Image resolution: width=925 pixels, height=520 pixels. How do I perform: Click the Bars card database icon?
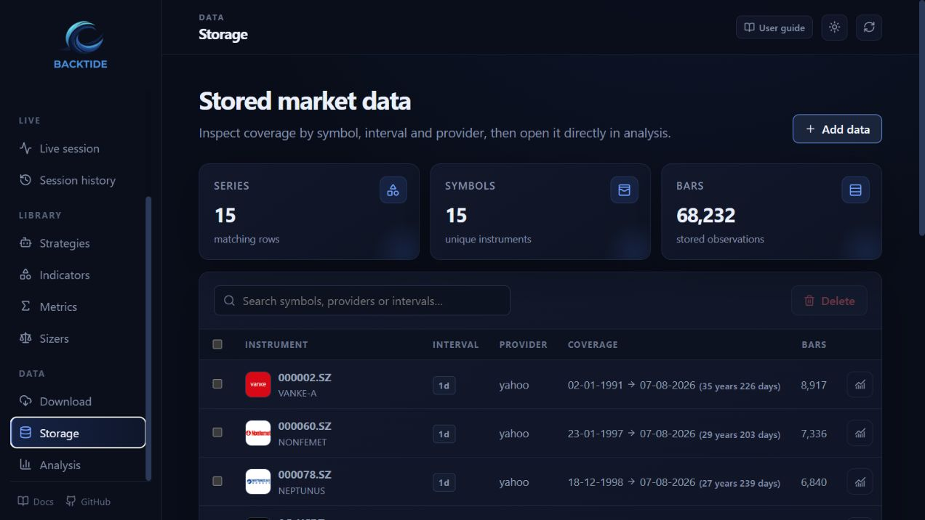coord(855,190)
